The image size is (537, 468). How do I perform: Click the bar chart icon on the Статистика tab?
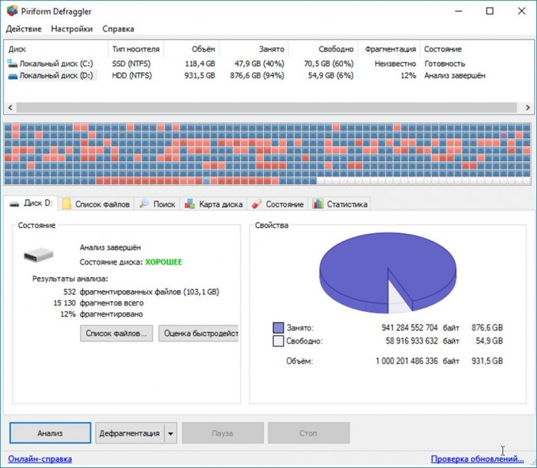[318, 203]
